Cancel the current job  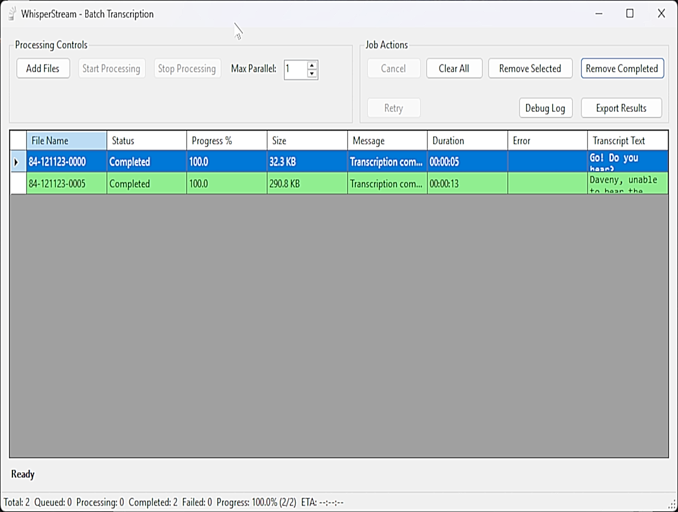tap(394, 68)
